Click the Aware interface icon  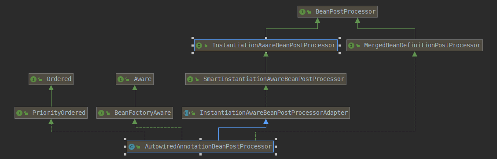121,79
